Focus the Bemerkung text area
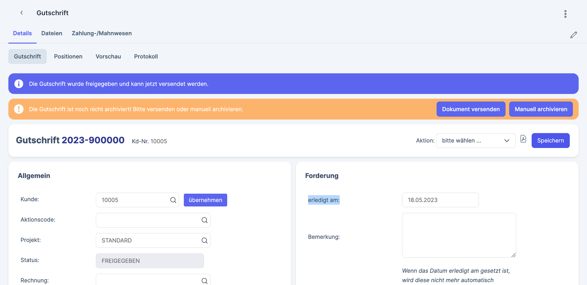This screenshot has width=587, height=285. (x=459, y=235)
